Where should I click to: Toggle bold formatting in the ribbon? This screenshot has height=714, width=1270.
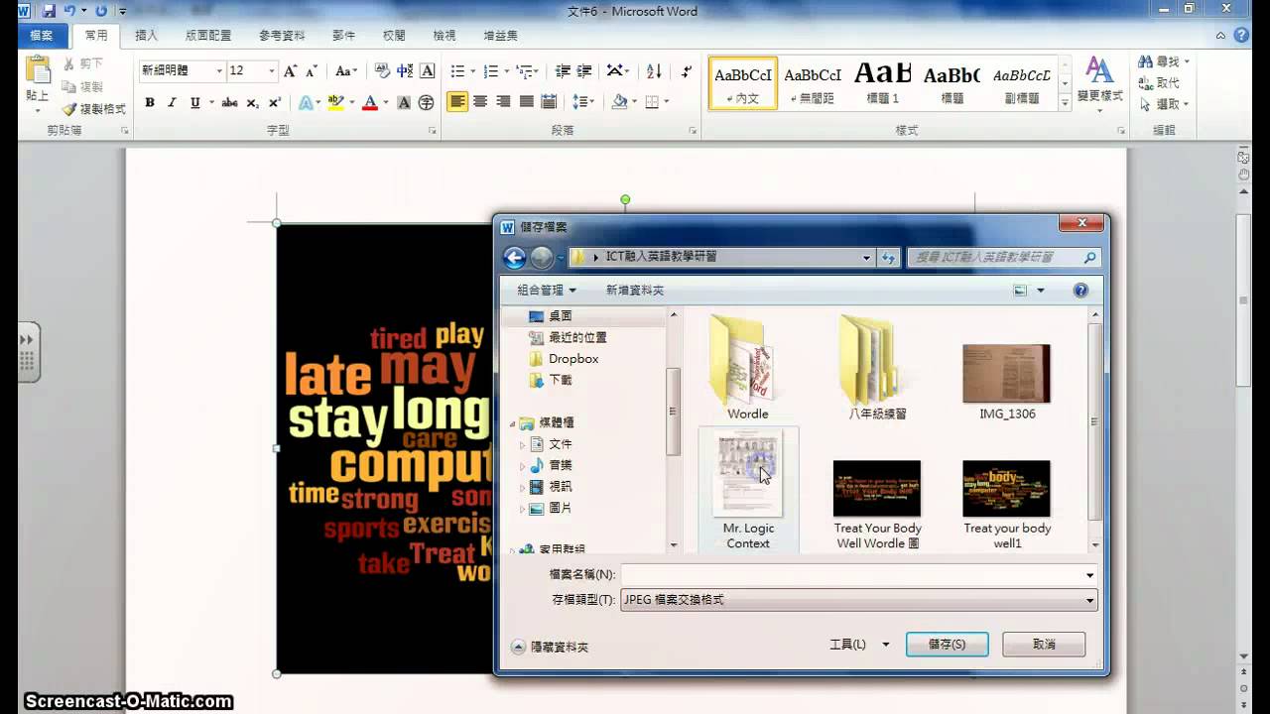click(150, 102)
